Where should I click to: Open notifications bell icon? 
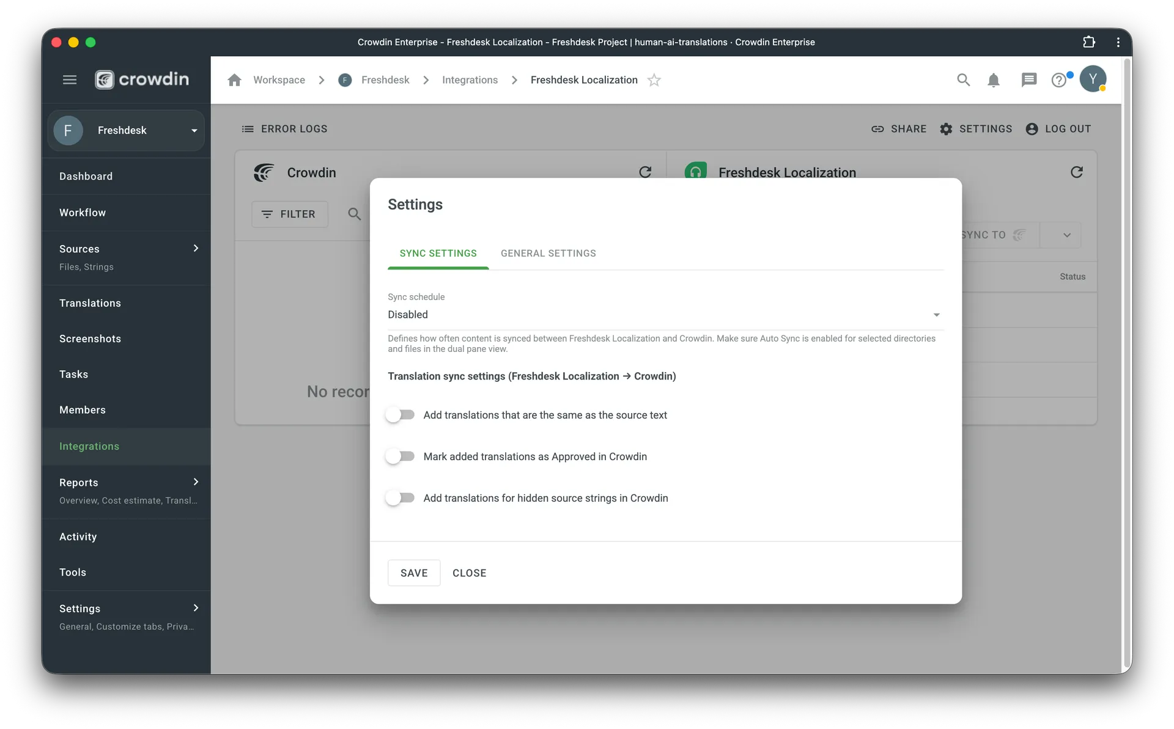(x=994, y=79)
